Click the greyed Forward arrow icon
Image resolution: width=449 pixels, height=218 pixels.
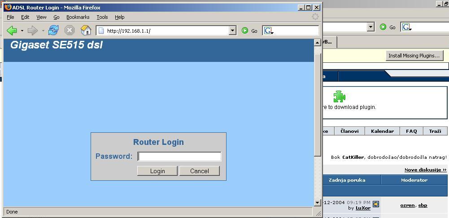(33, 31)
